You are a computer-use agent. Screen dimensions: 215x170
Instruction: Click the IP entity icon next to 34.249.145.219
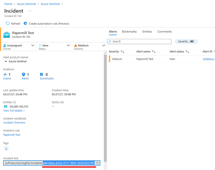coord(6,106)
